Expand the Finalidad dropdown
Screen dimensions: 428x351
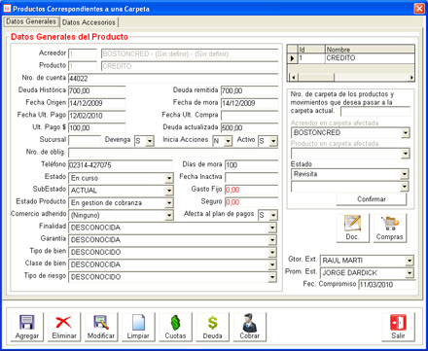(x=272, y=228)
